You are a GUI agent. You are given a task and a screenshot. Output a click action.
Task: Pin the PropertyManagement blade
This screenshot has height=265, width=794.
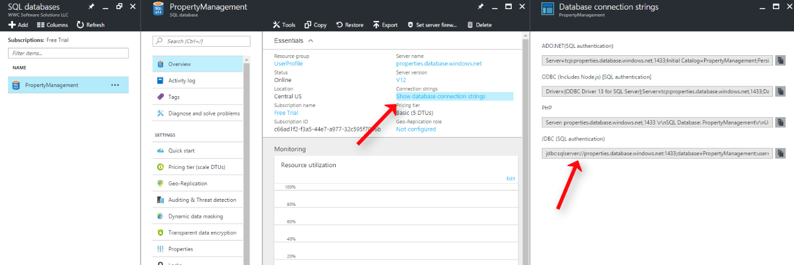point(481,6)
